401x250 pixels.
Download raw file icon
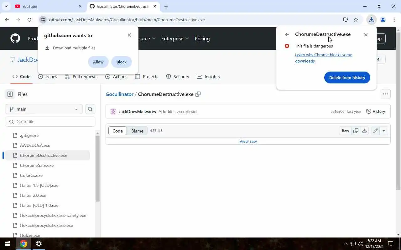pyautogui.click(x=364, y=131)
